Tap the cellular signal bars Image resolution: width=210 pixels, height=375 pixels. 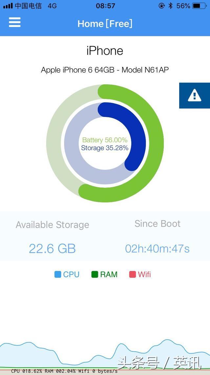(8, 6)
